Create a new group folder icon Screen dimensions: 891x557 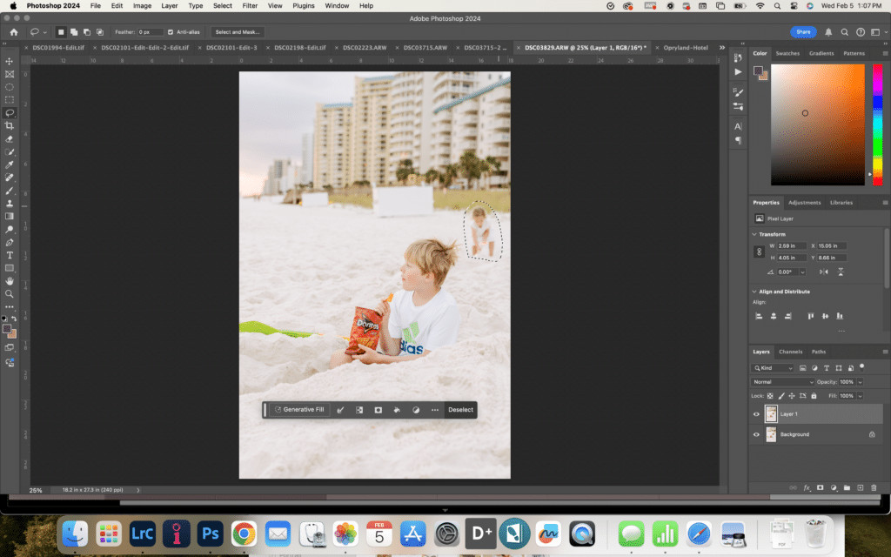click(847, 487)
